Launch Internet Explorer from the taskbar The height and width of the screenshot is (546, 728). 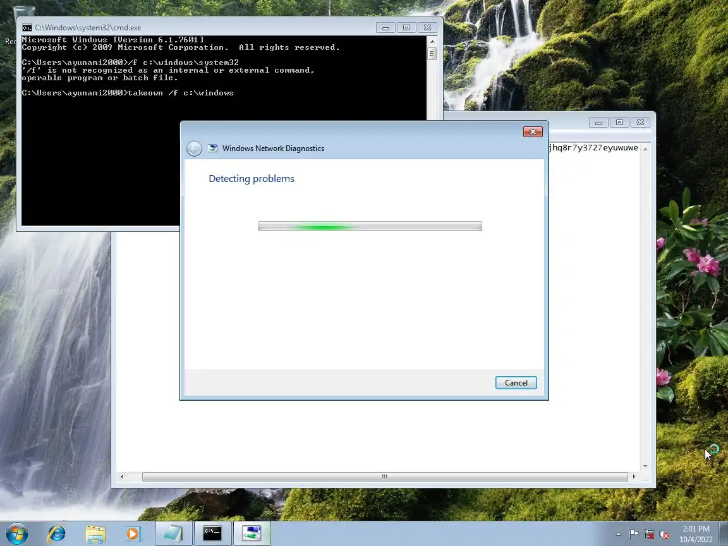[57, 533]
